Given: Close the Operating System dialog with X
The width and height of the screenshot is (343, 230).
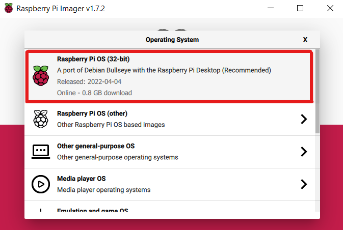Looking at the screenshot, I should coord(305,40).
